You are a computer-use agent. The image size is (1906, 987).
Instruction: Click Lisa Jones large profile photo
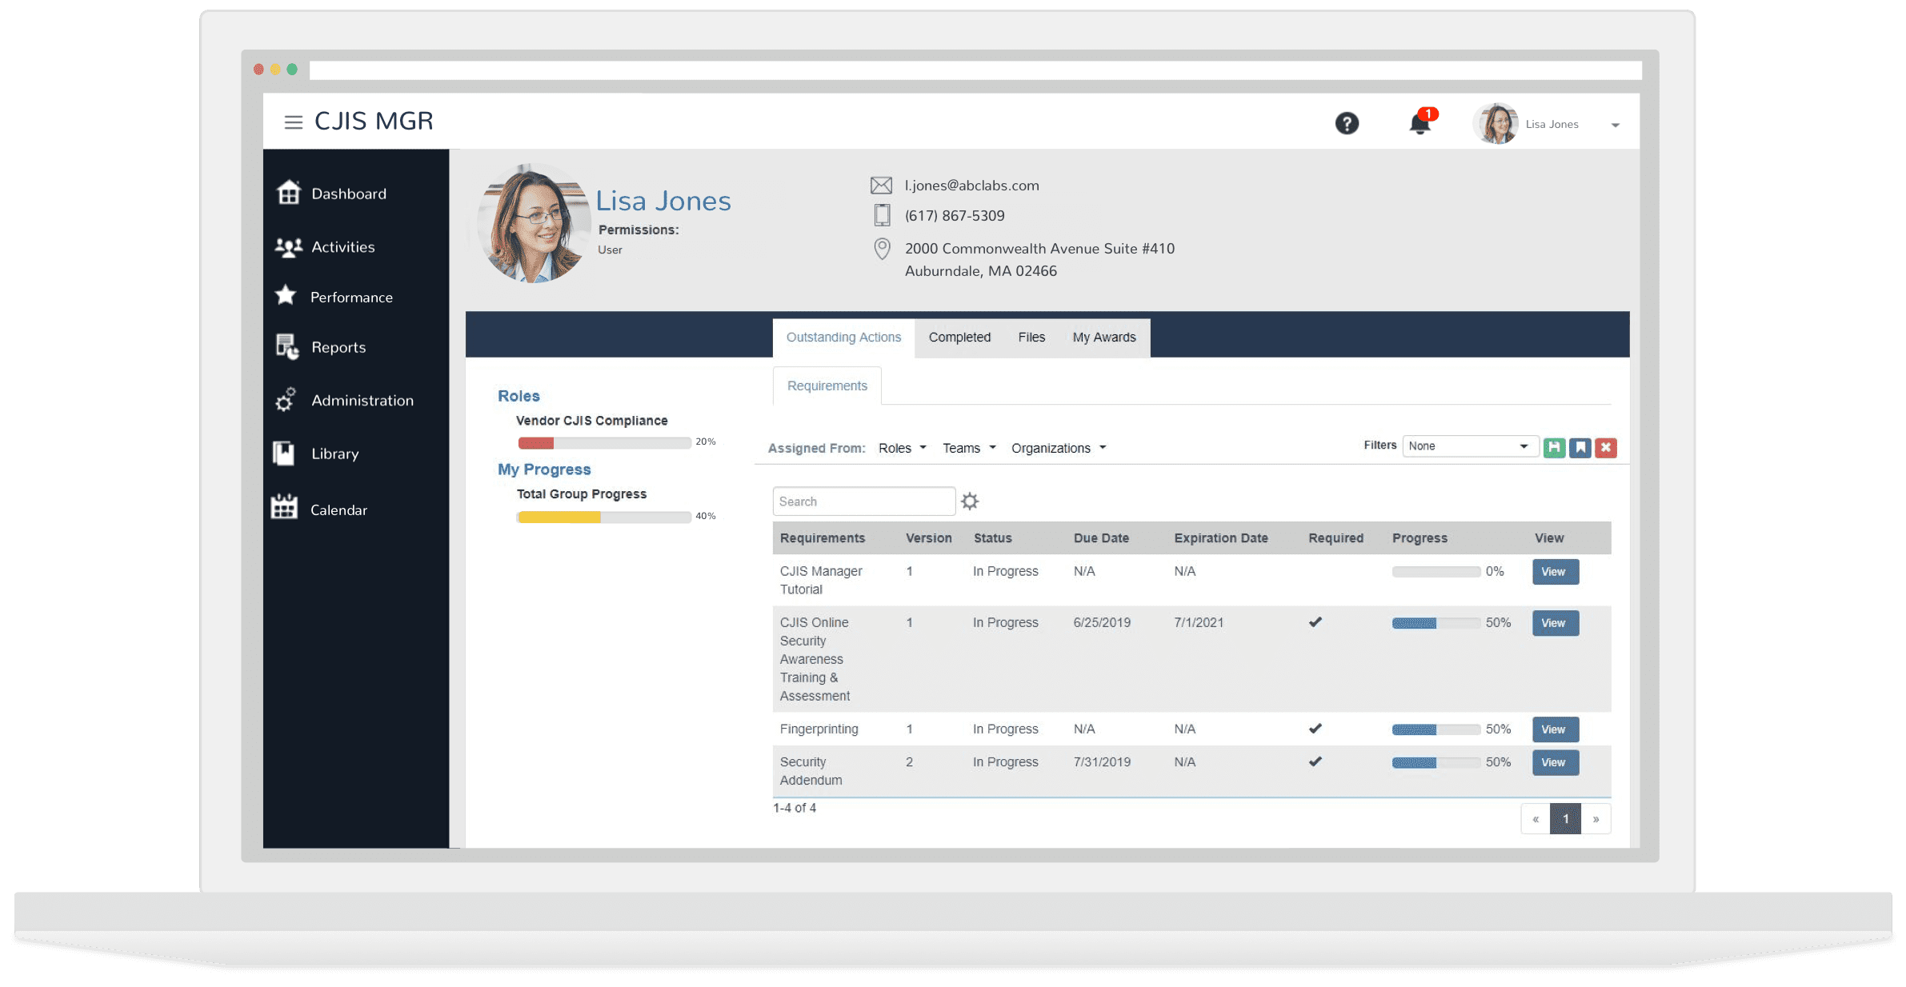(535, 224)
